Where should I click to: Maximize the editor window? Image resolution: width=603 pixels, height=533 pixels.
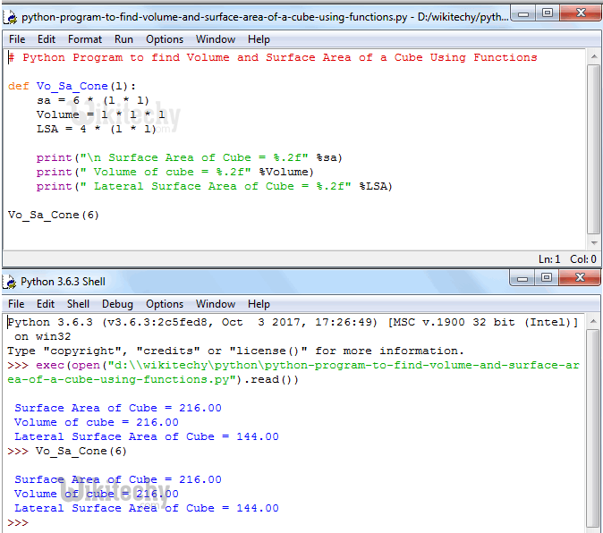pos(548,13)
